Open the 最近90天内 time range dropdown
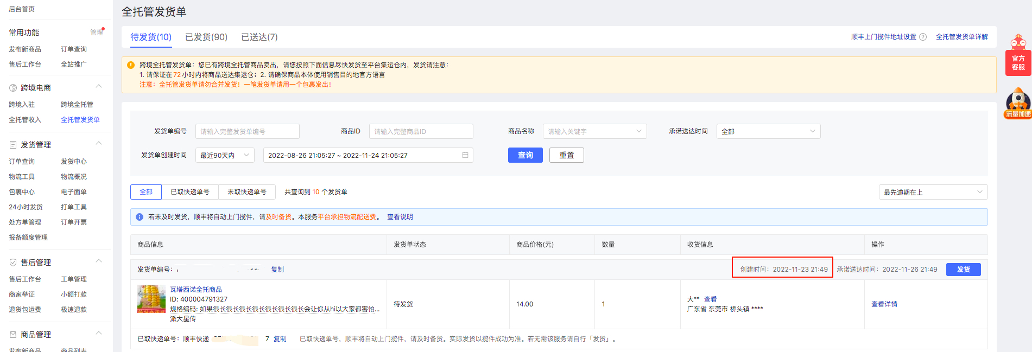This screenshot has width=1032, height=352. [225, 155]
